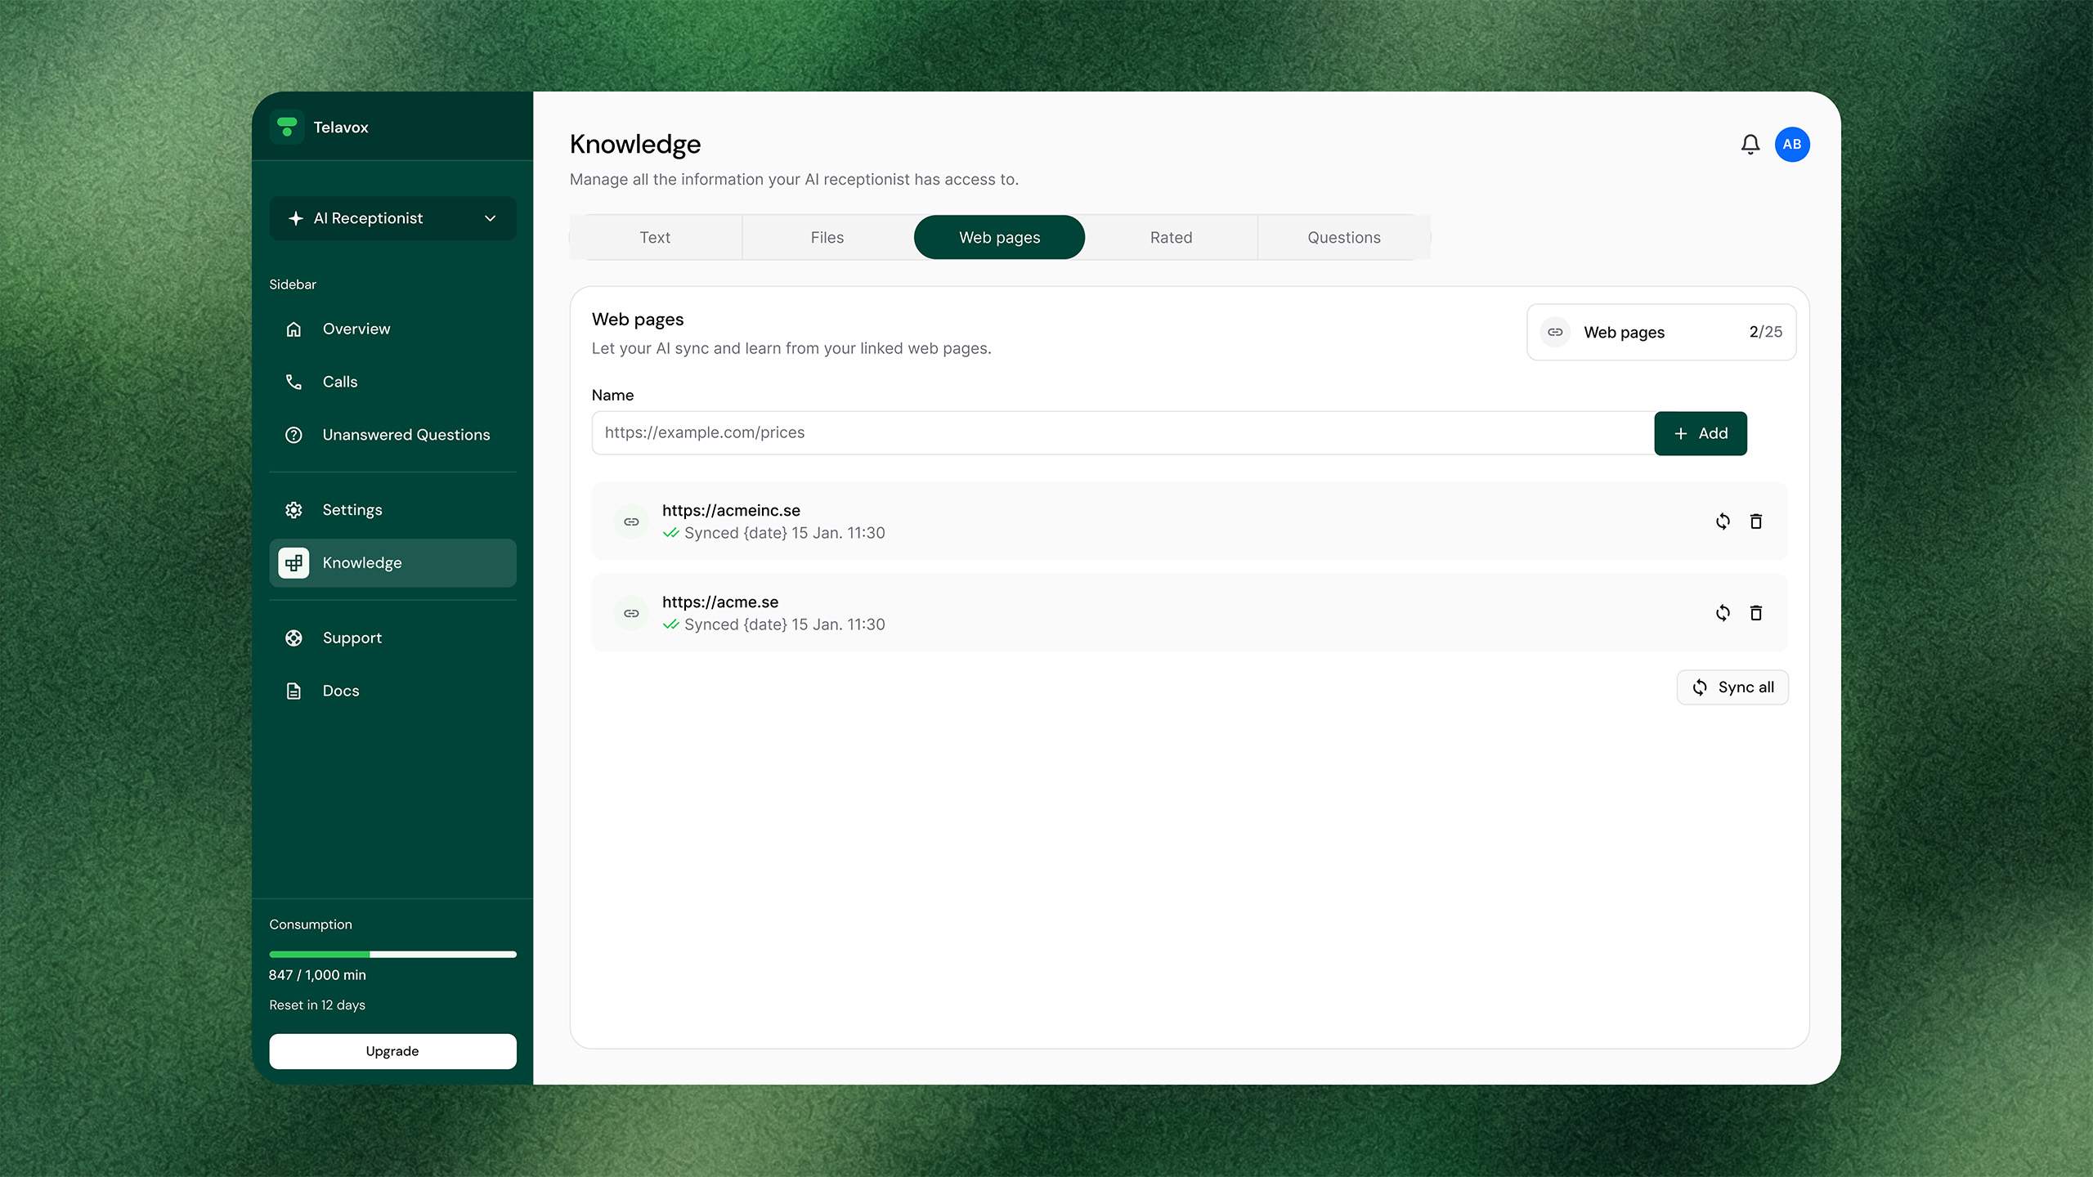The width and height of the screenshot is (2093, 1177).
Task: Click the Consumption progress bar
Action: pos(392,954)
